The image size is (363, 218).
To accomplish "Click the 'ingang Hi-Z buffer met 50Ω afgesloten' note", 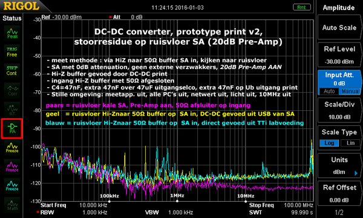I will click(x=111, y=81).
